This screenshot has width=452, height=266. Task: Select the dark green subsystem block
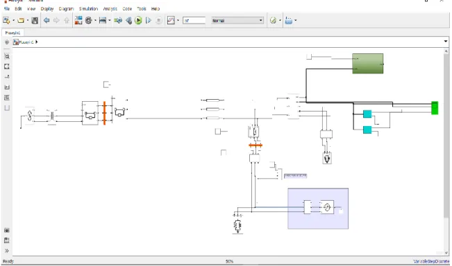click(x=368, y=64)
